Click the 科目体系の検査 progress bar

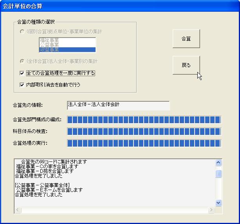pos(144,131)
